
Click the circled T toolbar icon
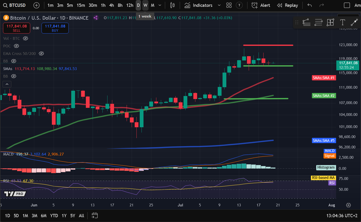239,5
